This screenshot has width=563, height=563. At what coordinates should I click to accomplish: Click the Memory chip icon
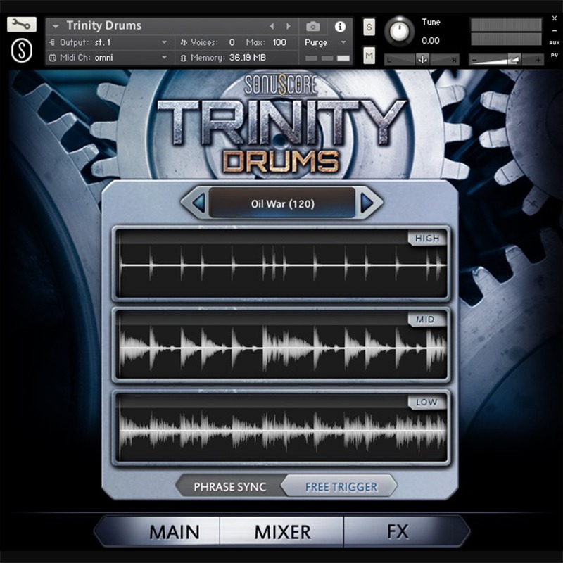pos(184,58)
